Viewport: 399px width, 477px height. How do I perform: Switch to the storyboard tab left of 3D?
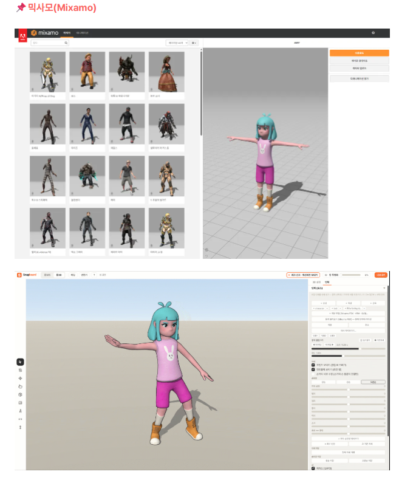[x=47, y=275]
